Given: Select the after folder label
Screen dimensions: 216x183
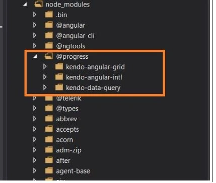Looking at the screenshot, I should tap(63, 160).
